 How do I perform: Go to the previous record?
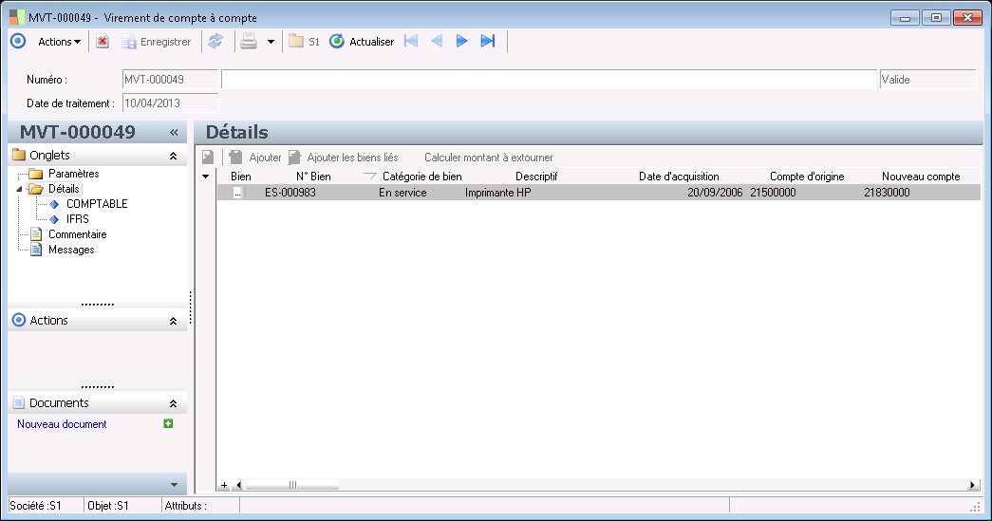click(437, 41)
